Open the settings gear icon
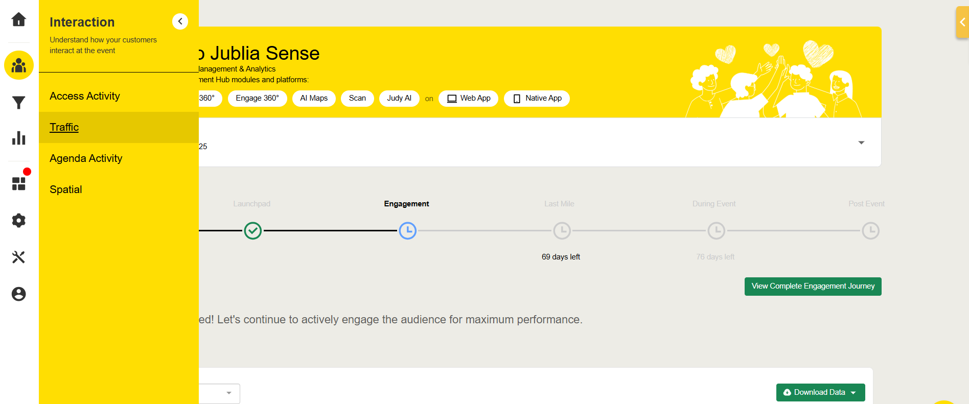 click(19, 221)
